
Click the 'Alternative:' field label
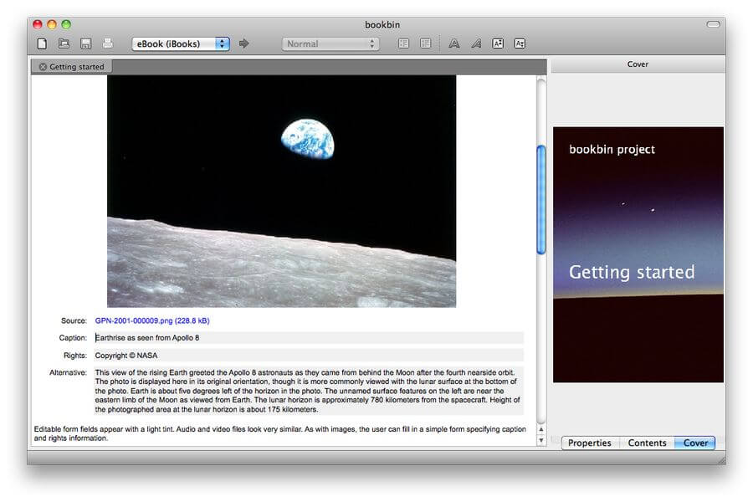[68, 372]
